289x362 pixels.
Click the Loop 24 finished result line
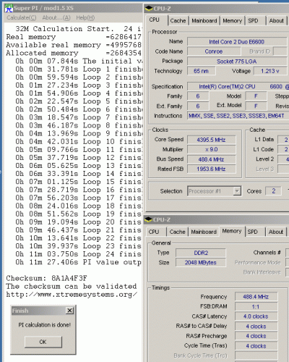pyautogui.click(x=79, y=254)
